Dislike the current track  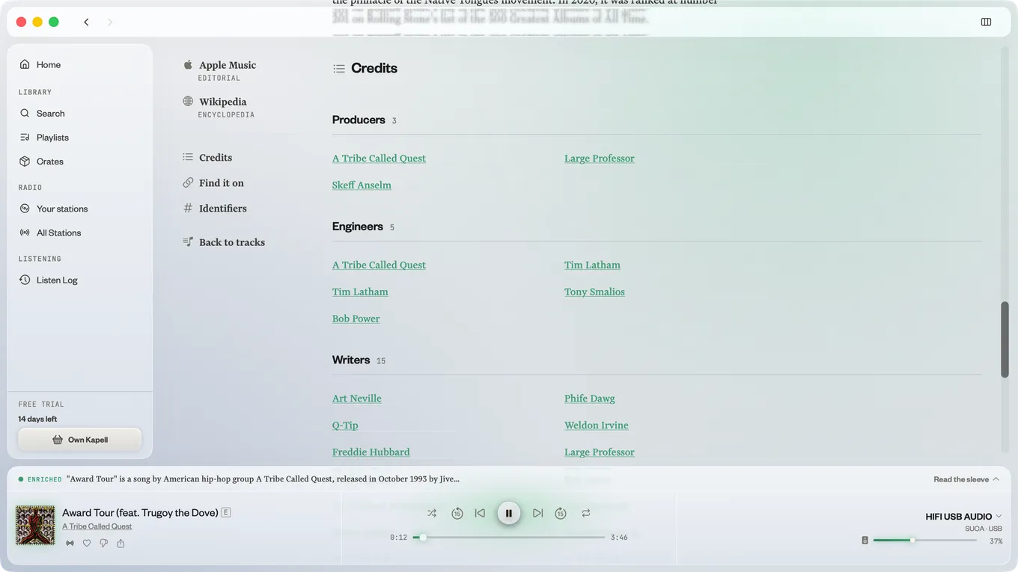tap(103, 544)
